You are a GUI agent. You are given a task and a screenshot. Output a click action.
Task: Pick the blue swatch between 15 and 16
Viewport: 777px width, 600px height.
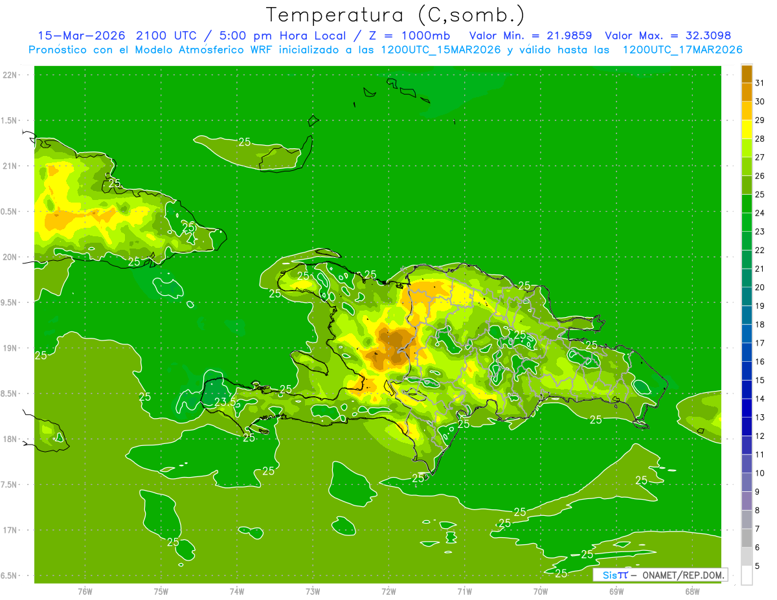pyautogui.click(x=747, y=372)
